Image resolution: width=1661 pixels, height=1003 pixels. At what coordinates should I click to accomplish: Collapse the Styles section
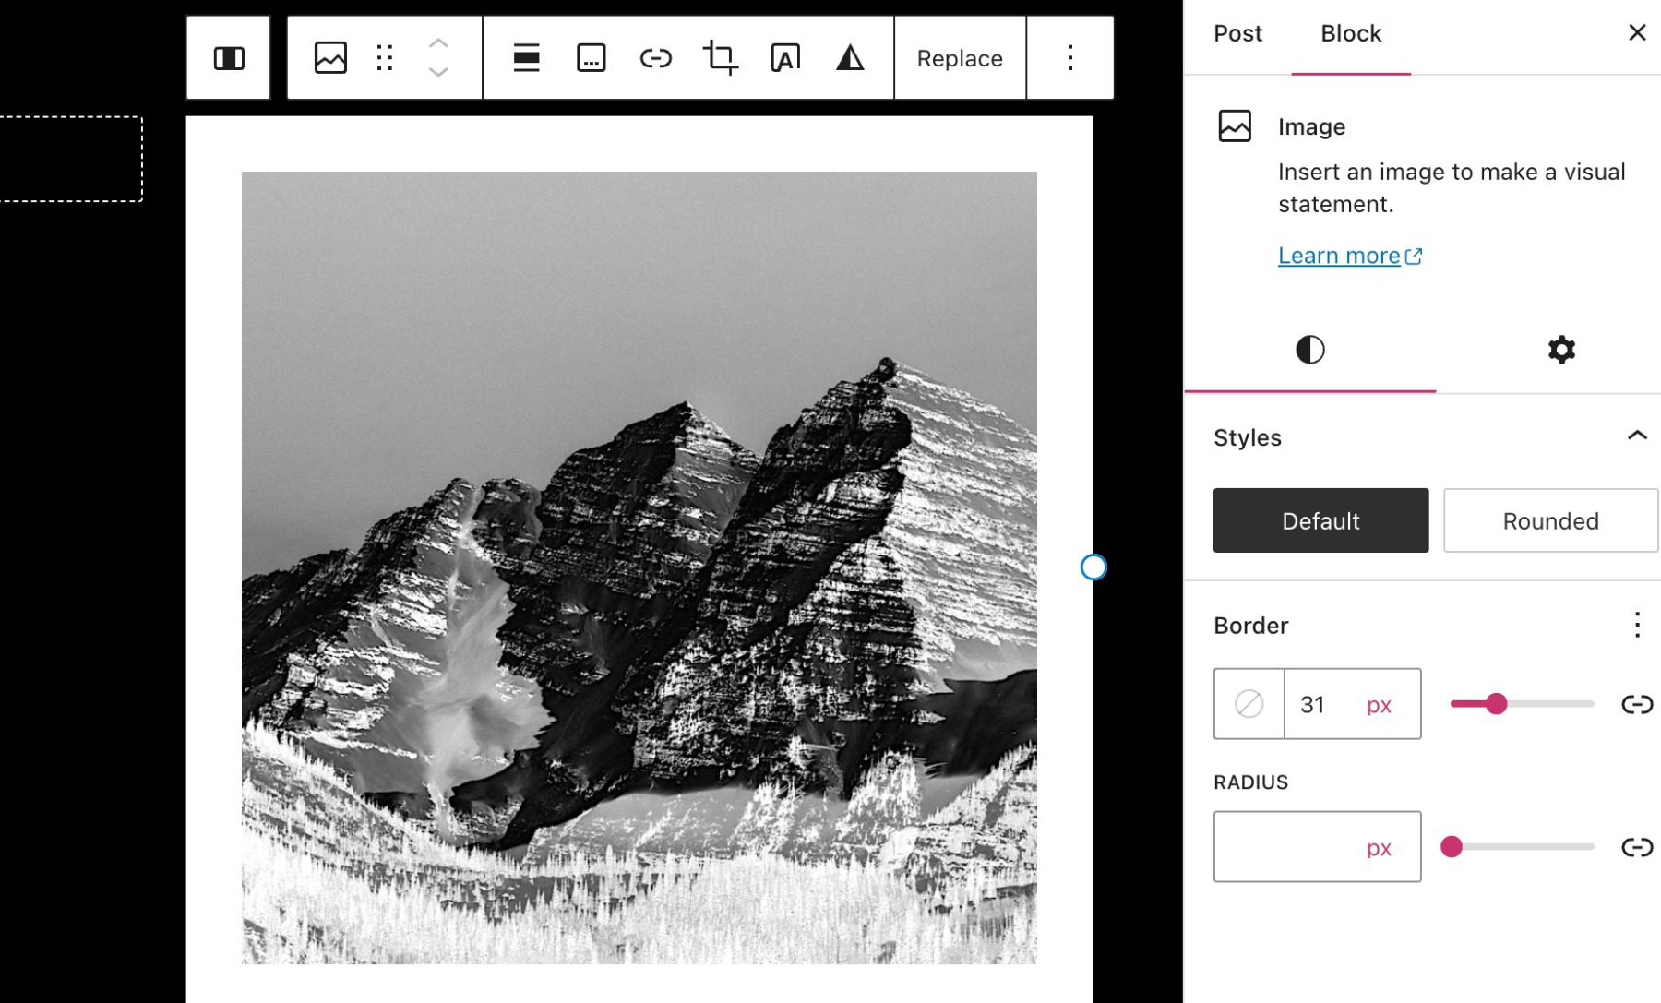click(x=1638, y=434)
